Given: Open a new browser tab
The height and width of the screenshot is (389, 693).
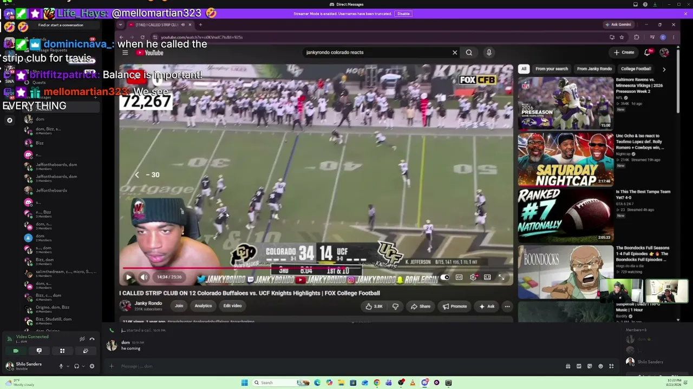Looking at the screenshot, I should [x=200, y=24].
